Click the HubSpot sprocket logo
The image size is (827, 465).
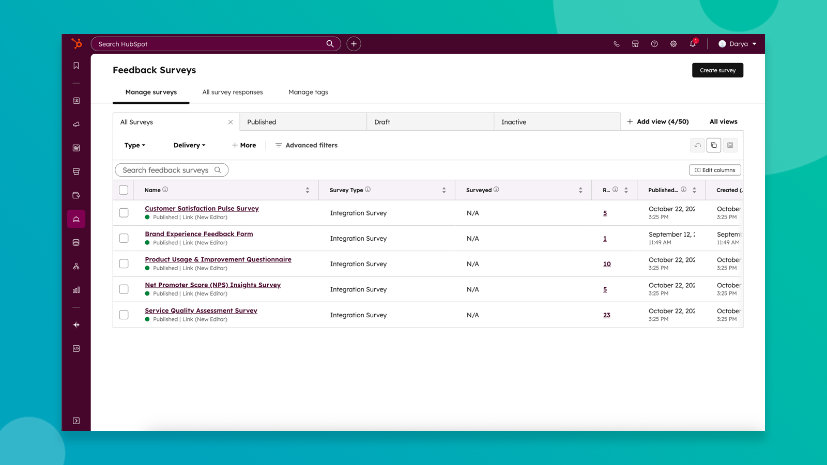click(x=76, y=44)
